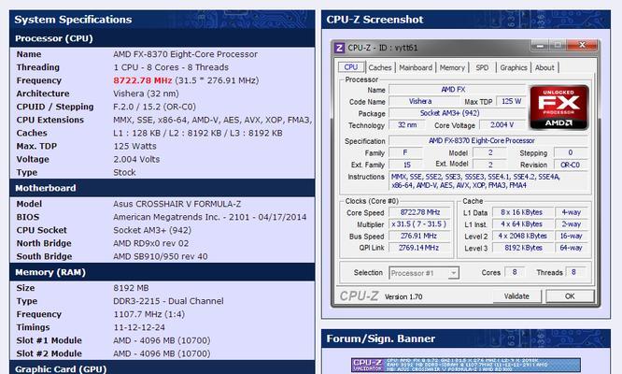Click the South Bridge value AMD SB910/950 rev 40
The image size is (622, 374).
(161, 256)
